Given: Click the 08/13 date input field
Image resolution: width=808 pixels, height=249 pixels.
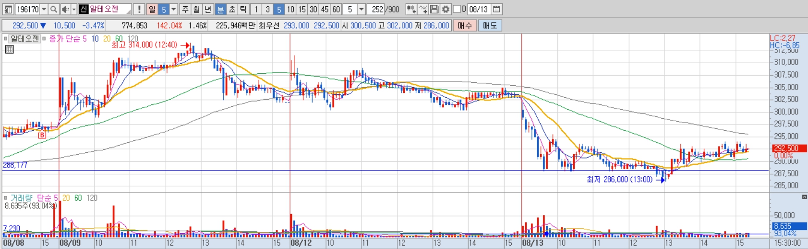Looking at the screenshot, I should 479,9.
